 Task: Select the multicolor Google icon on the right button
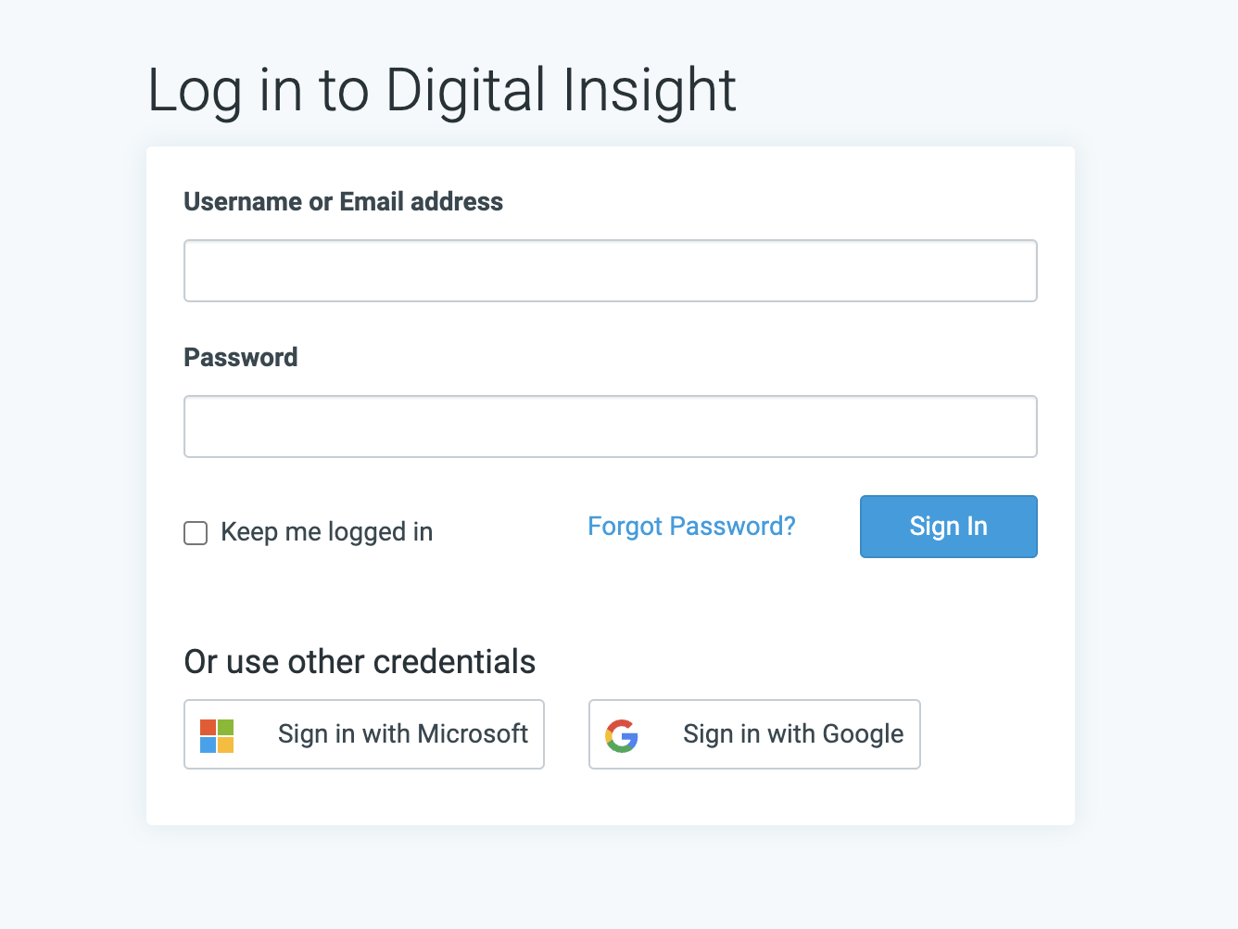coord(623,733)
